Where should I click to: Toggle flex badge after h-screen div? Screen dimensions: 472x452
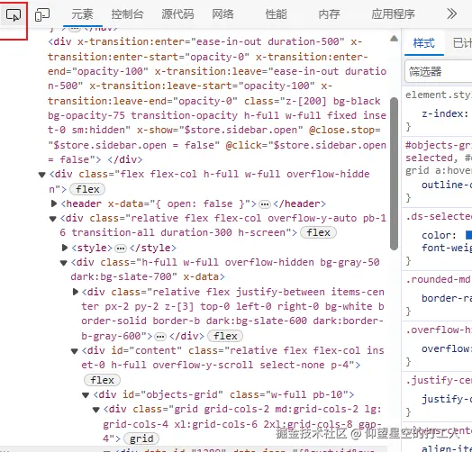point(318,232)
